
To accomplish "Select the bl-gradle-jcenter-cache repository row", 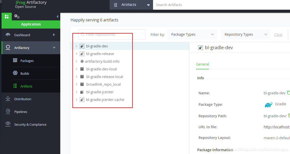I will tap(130, 100).
